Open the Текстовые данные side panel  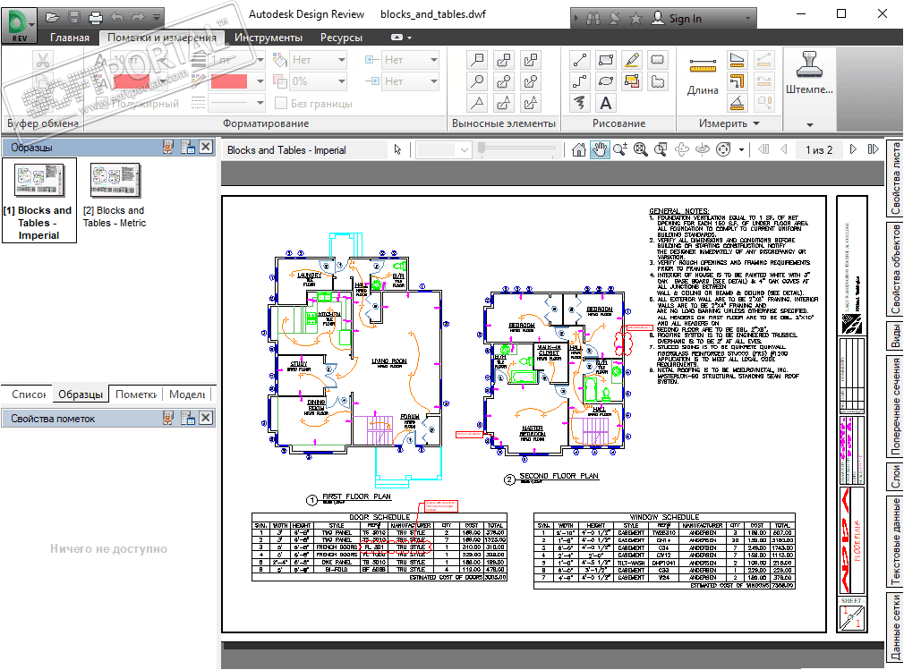(895, 541)
